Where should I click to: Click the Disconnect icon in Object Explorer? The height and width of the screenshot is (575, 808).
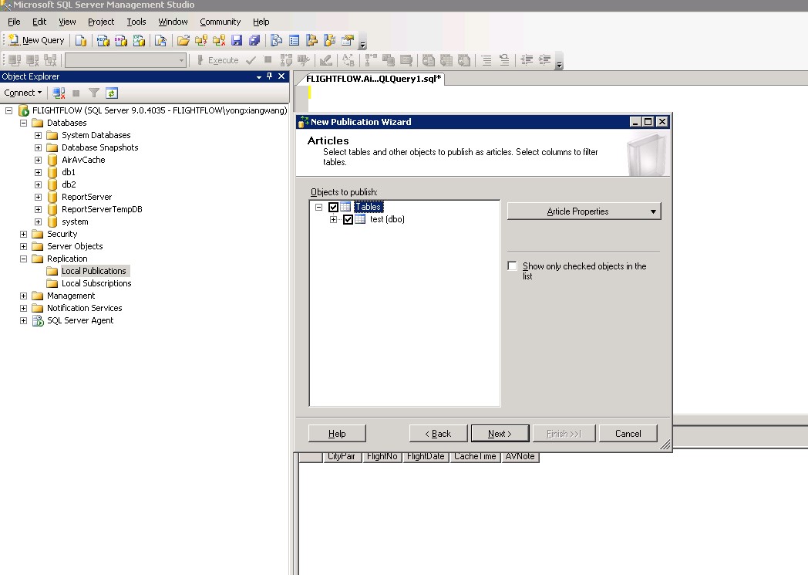point(59,93)
